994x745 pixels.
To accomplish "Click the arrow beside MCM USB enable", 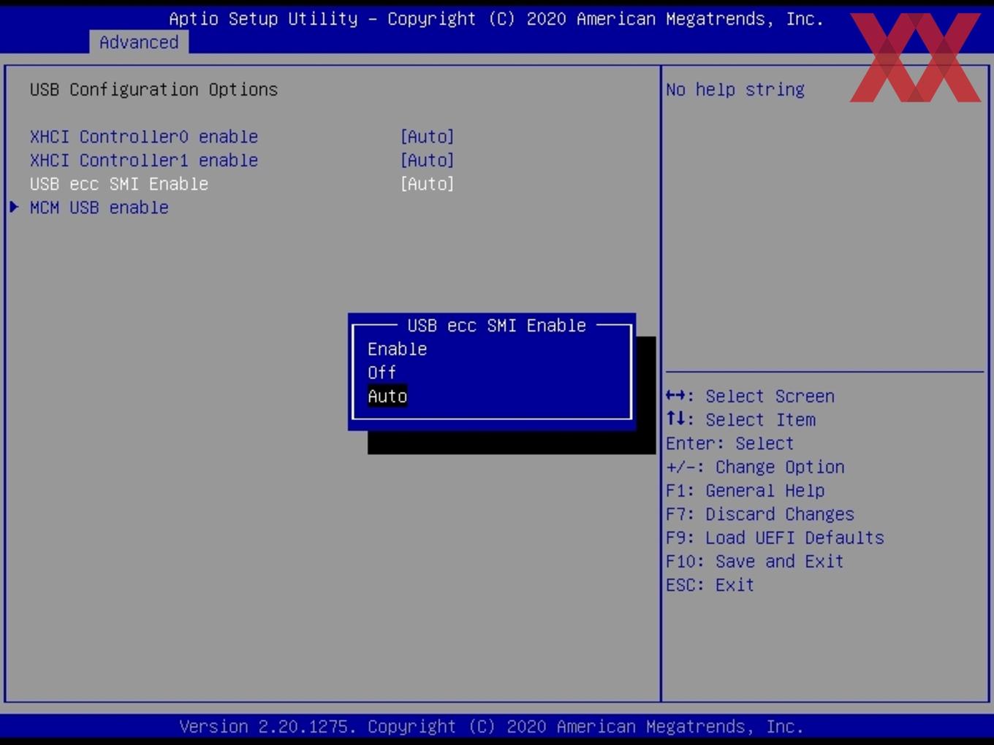I will pyautogui.click(x=14, y=207).
